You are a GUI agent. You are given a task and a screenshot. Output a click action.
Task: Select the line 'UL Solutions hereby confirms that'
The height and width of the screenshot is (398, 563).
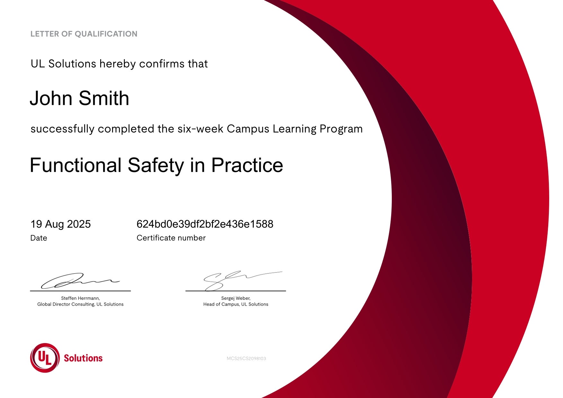pyautogui.click(x=119, y=64)
